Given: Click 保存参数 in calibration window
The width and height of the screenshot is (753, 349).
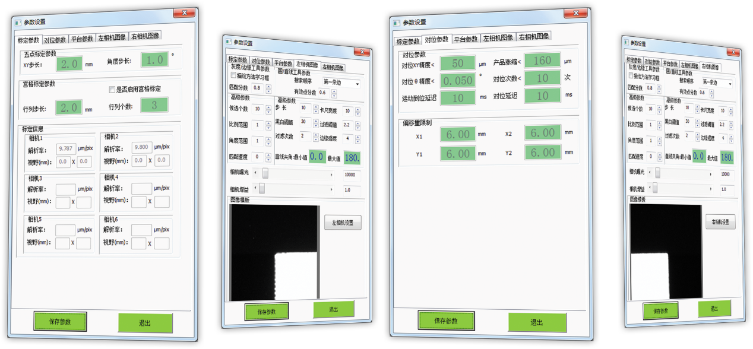Looking at the screenshot, I should [x=60, y=322].
